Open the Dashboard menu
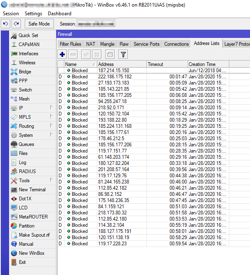This screenshot has width=250, height=275. (59, 14)
